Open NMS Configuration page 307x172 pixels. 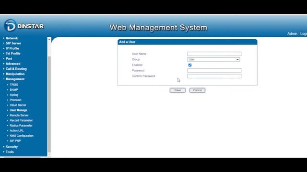click(22, 136)
